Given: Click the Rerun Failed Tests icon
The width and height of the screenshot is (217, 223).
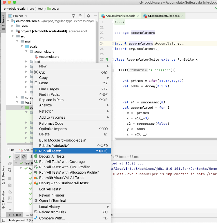Looking at the screenshot, I should coord(9,163).
